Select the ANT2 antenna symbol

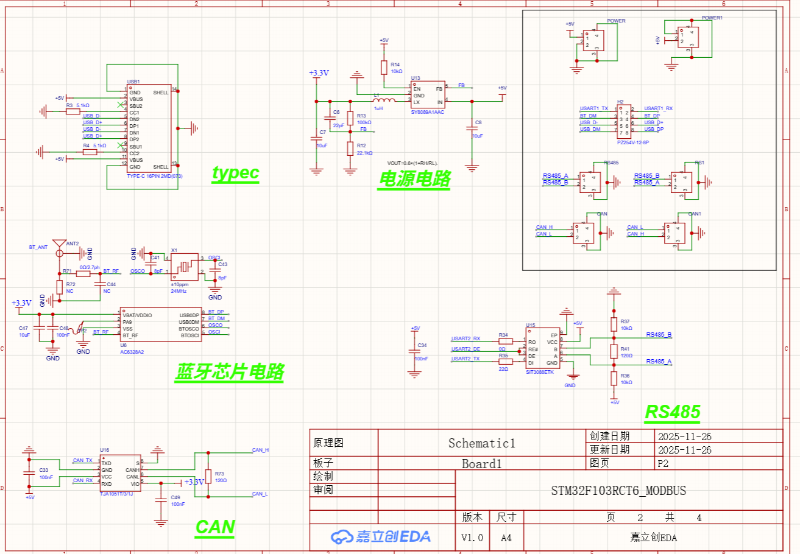[59, 248]
